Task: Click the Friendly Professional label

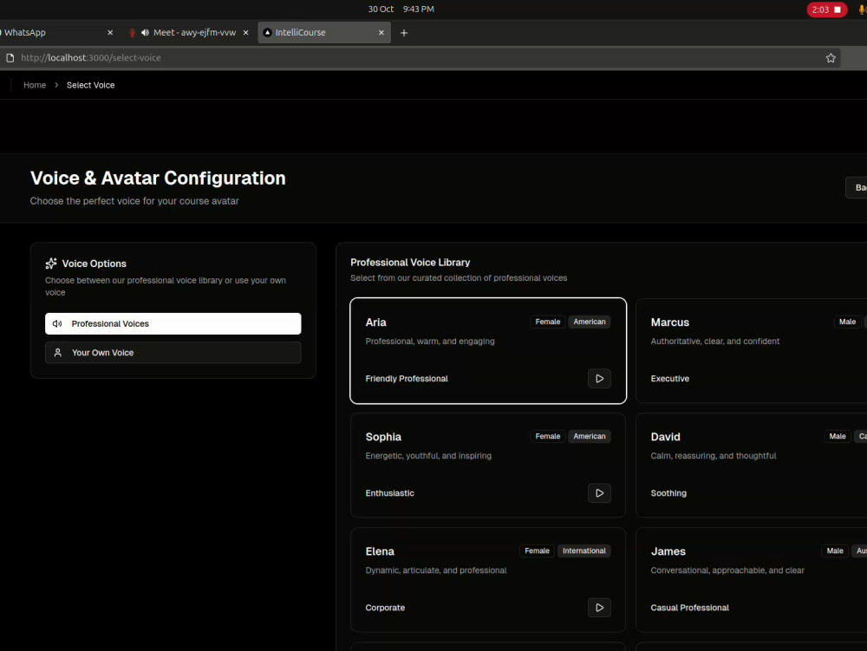Action: click(x=407, y=379)
